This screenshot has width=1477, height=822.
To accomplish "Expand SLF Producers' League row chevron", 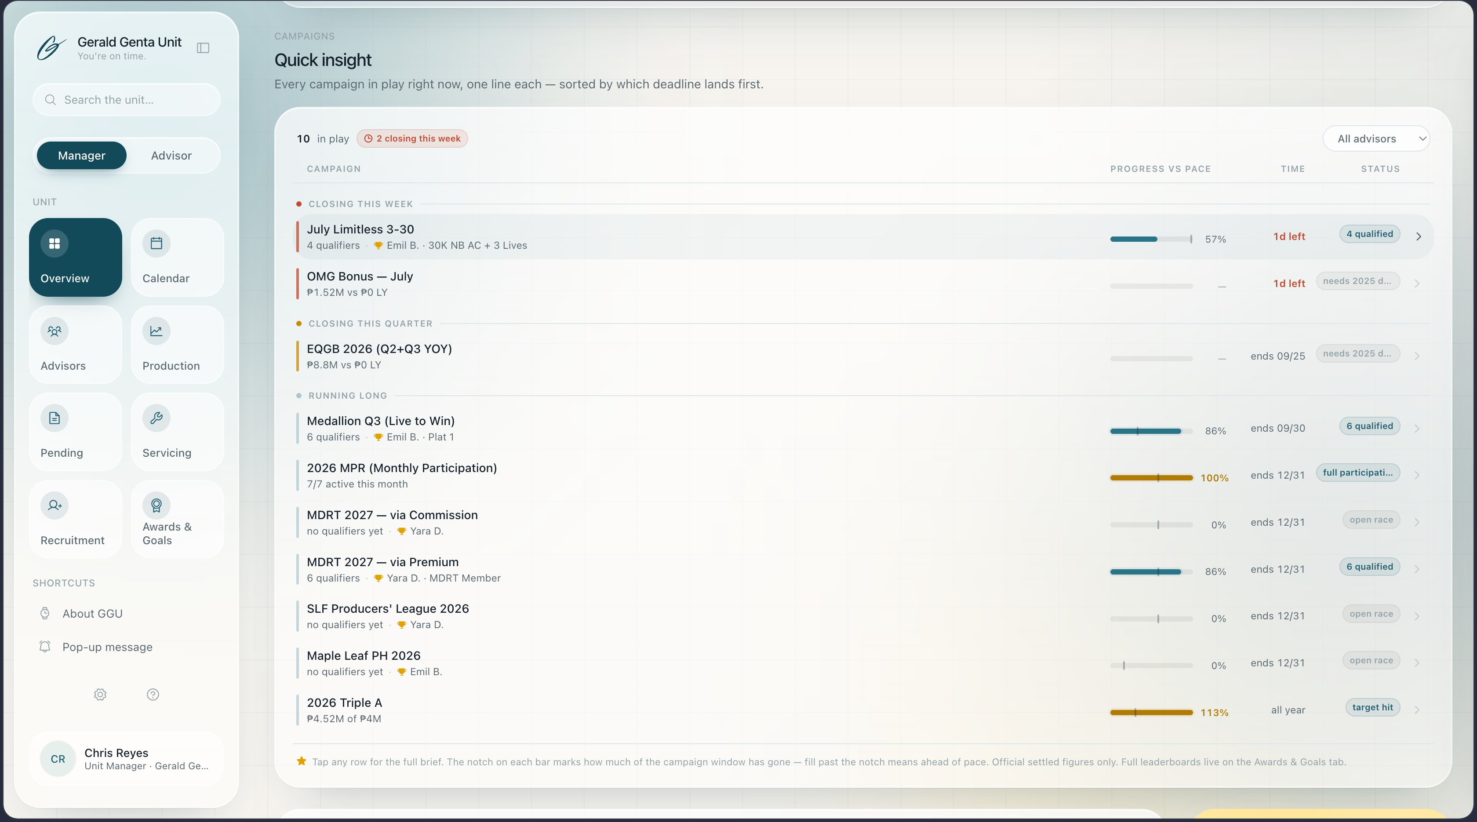I will [x=1417, y=616].
